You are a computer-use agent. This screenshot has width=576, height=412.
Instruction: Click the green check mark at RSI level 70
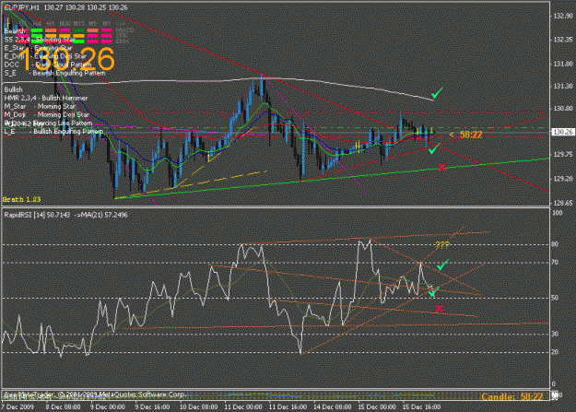coord(442,265)
